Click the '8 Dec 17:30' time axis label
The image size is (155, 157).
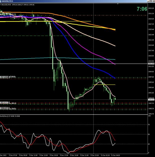click(64, 155)
